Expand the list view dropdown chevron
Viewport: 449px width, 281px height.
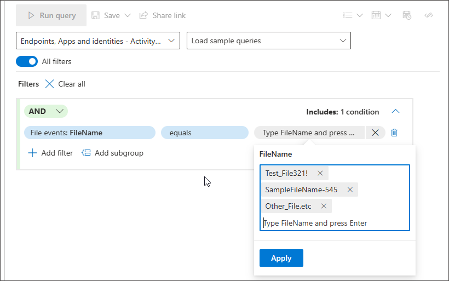click(x=360, y=15)
